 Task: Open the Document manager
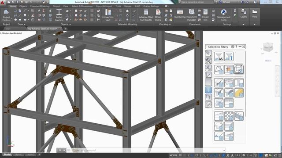tap(192, 15)
